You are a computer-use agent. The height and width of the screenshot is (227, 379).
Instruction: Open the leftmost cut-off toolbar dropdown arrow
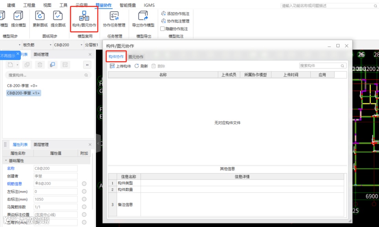[x=20, y=45]
